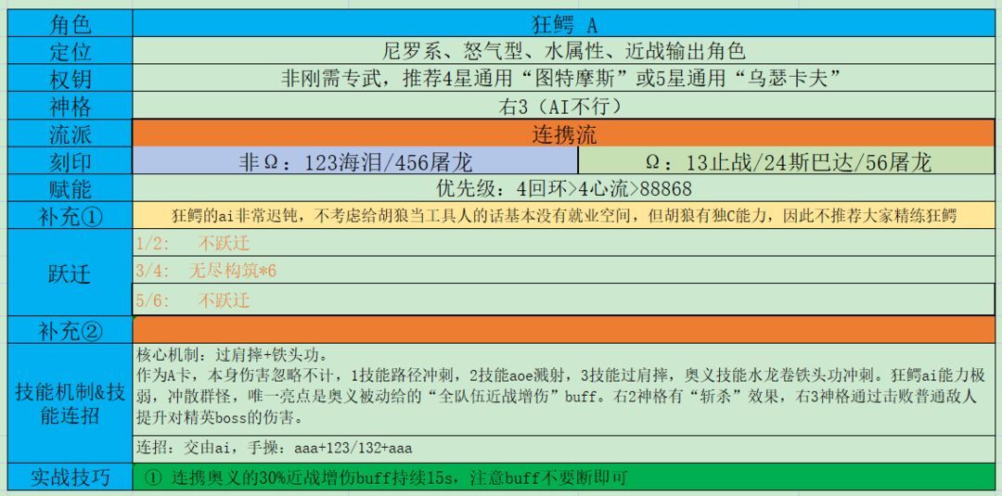
Task: Click the 尼罗系、怒气型、水属性 description cell
Action: pyautogui.click(x=564, y=51)
